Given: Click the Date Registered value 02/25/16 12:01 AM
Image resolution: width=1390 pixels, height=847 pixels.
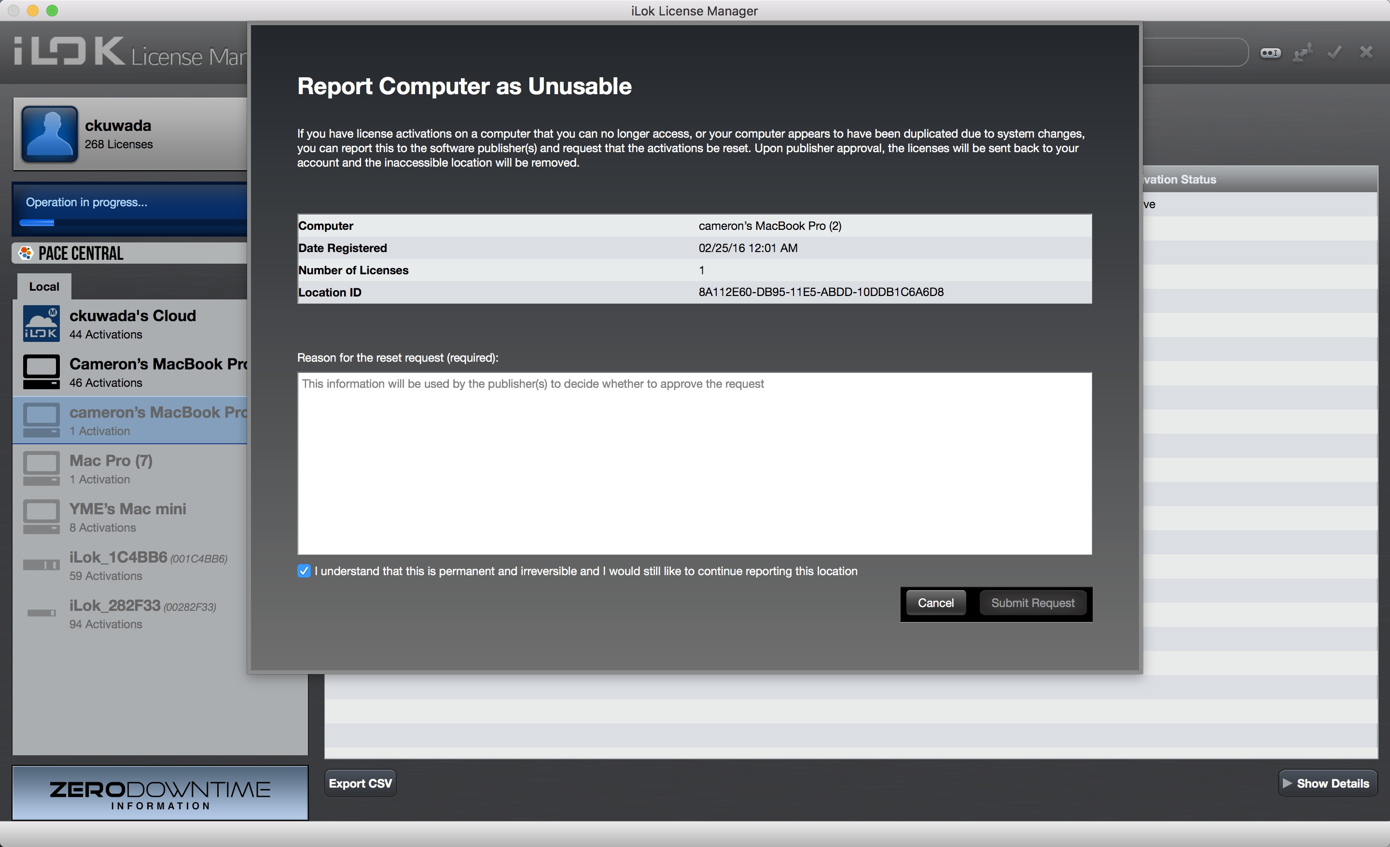Looking at the screenshot, I should [748, 248].
